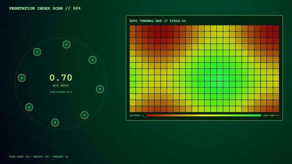Select plot node F on the ring
Screen dimensions: 292x164
[100, 89]
